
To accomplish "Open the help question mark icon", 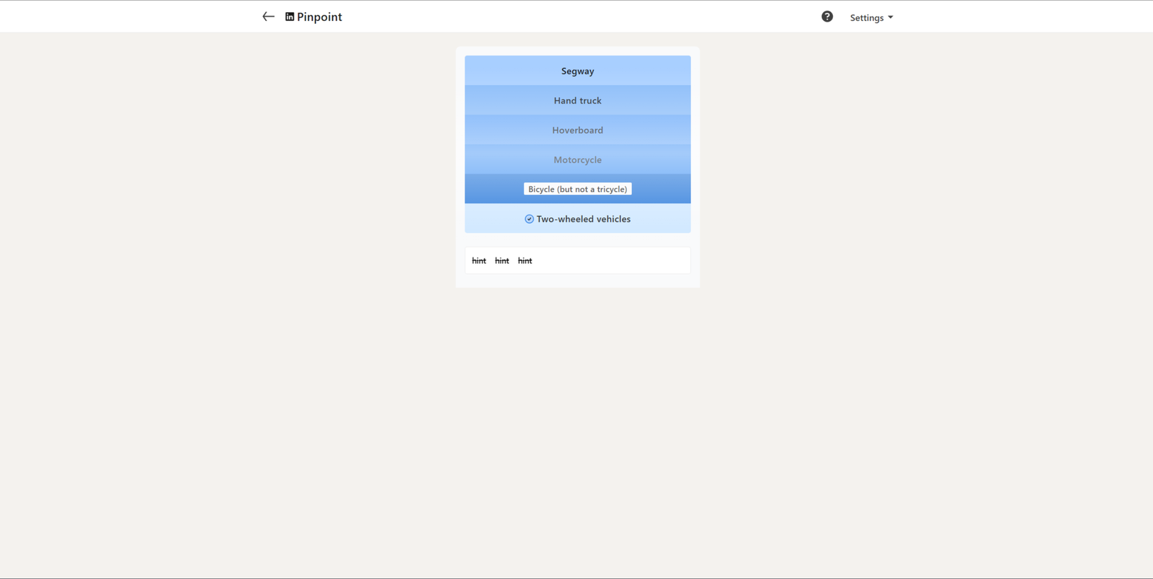I will 827,17.
